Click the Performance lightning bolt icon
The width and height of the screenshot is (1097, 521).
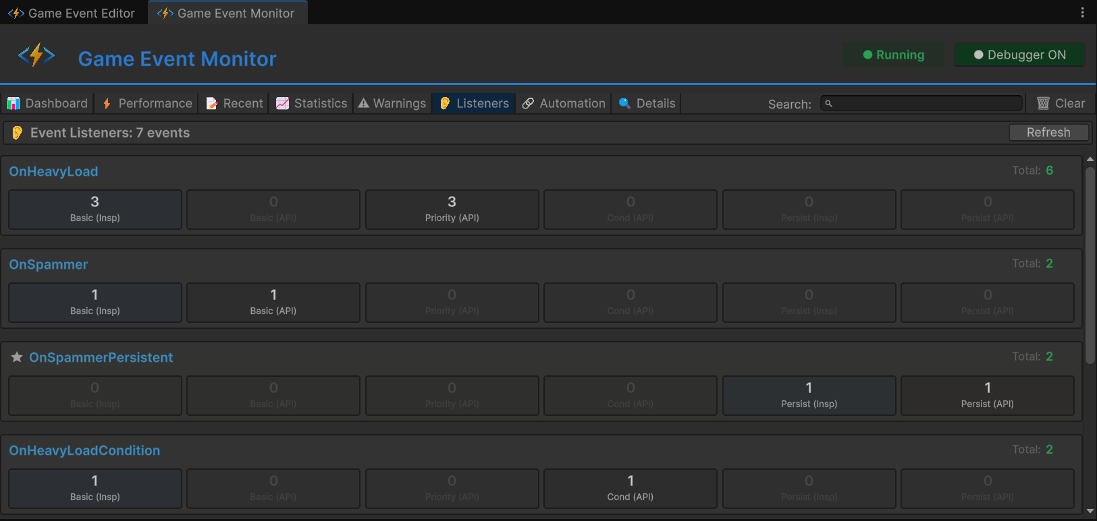coord(107,103)
